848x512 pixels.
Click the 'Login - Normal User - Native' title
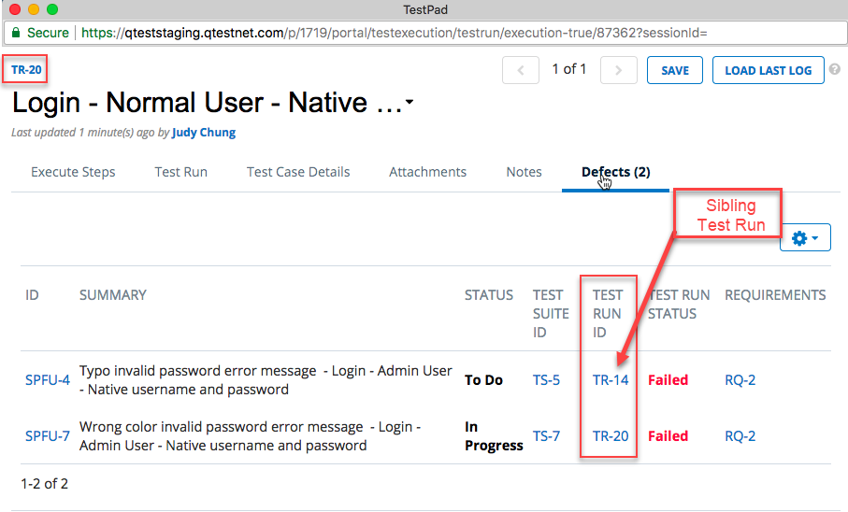click(208, 102)
